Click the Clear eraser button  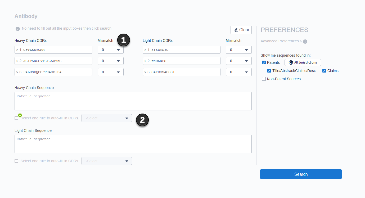coord(241,30)
